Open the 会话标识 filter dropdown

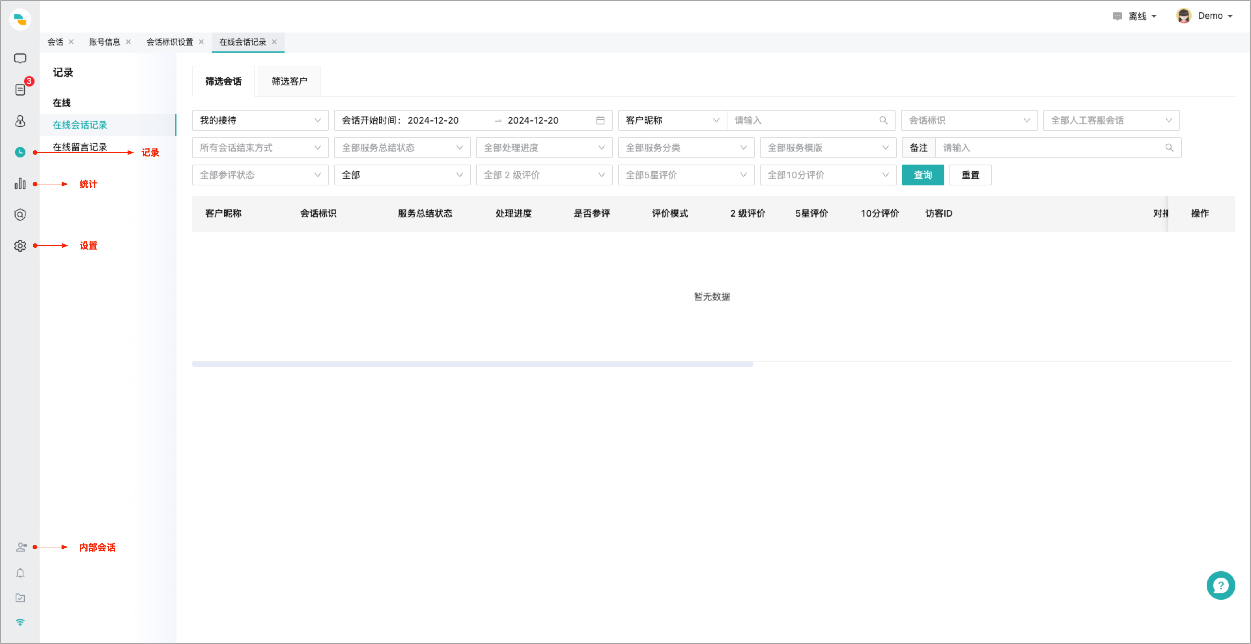[x=969, y=120]
